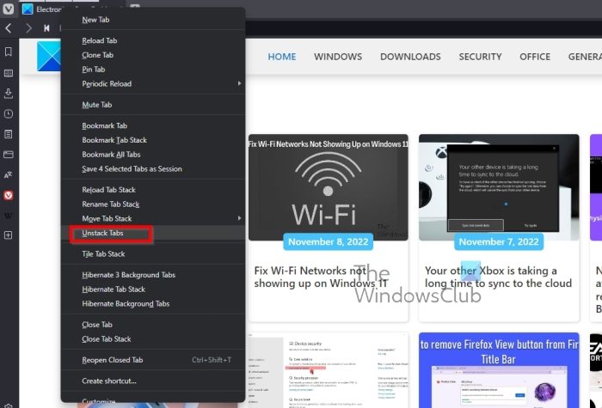602x408 pixels.
Task: Open the Bookmarks side panel
Action: point(8,52)
